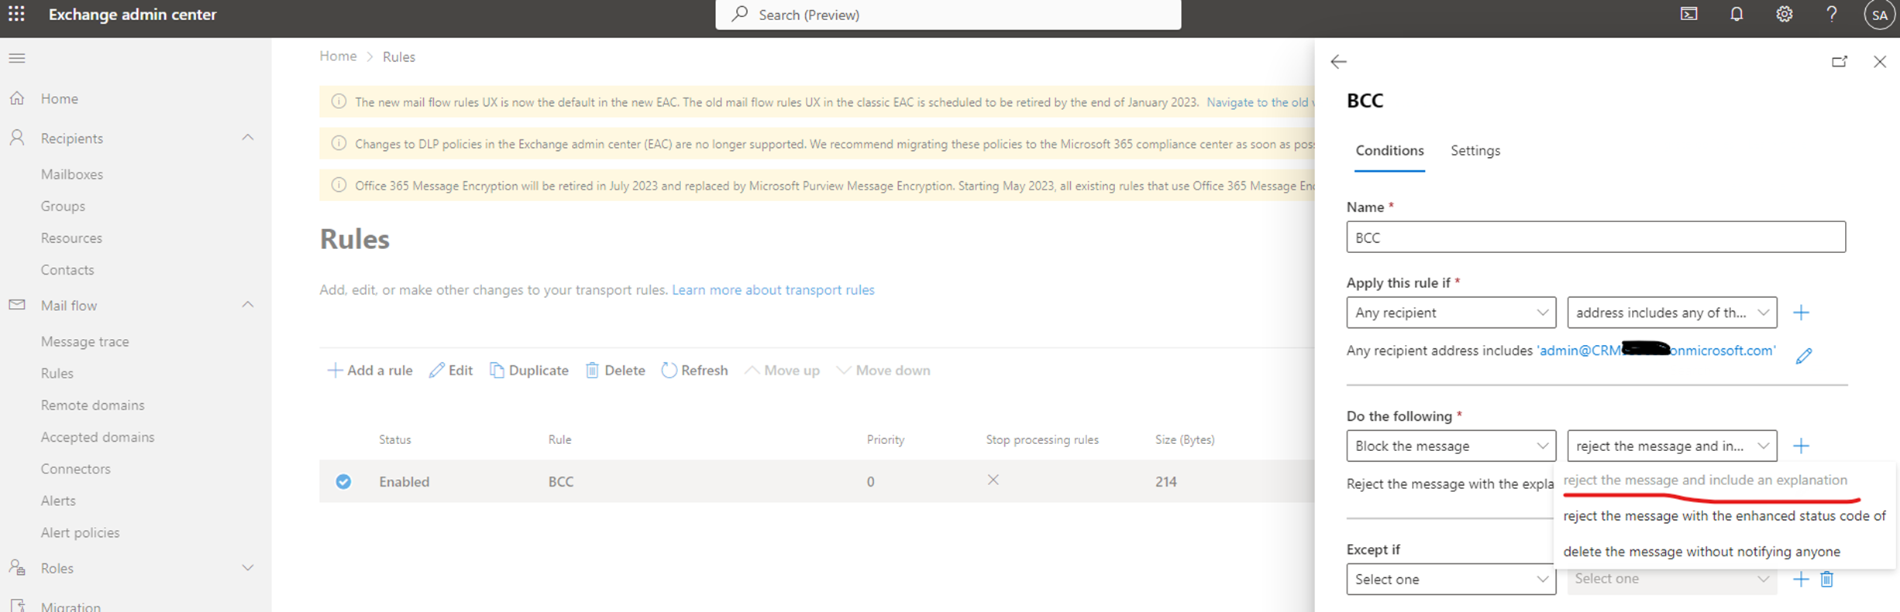Screen dimensions: 1900x612
Task: Open notifications bell icon
Action: 1737,14
